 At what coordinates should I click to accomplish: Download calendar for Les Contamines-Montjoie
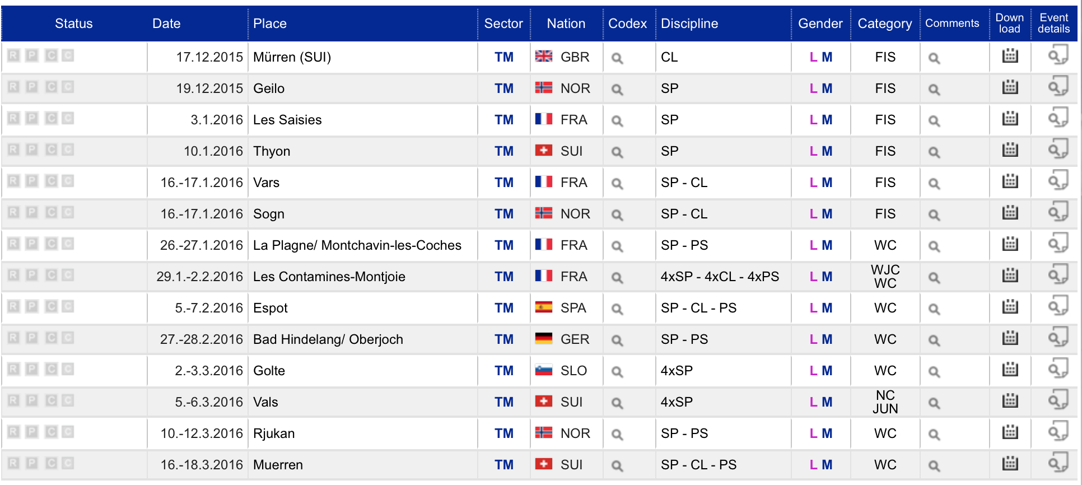(1010, 276)
